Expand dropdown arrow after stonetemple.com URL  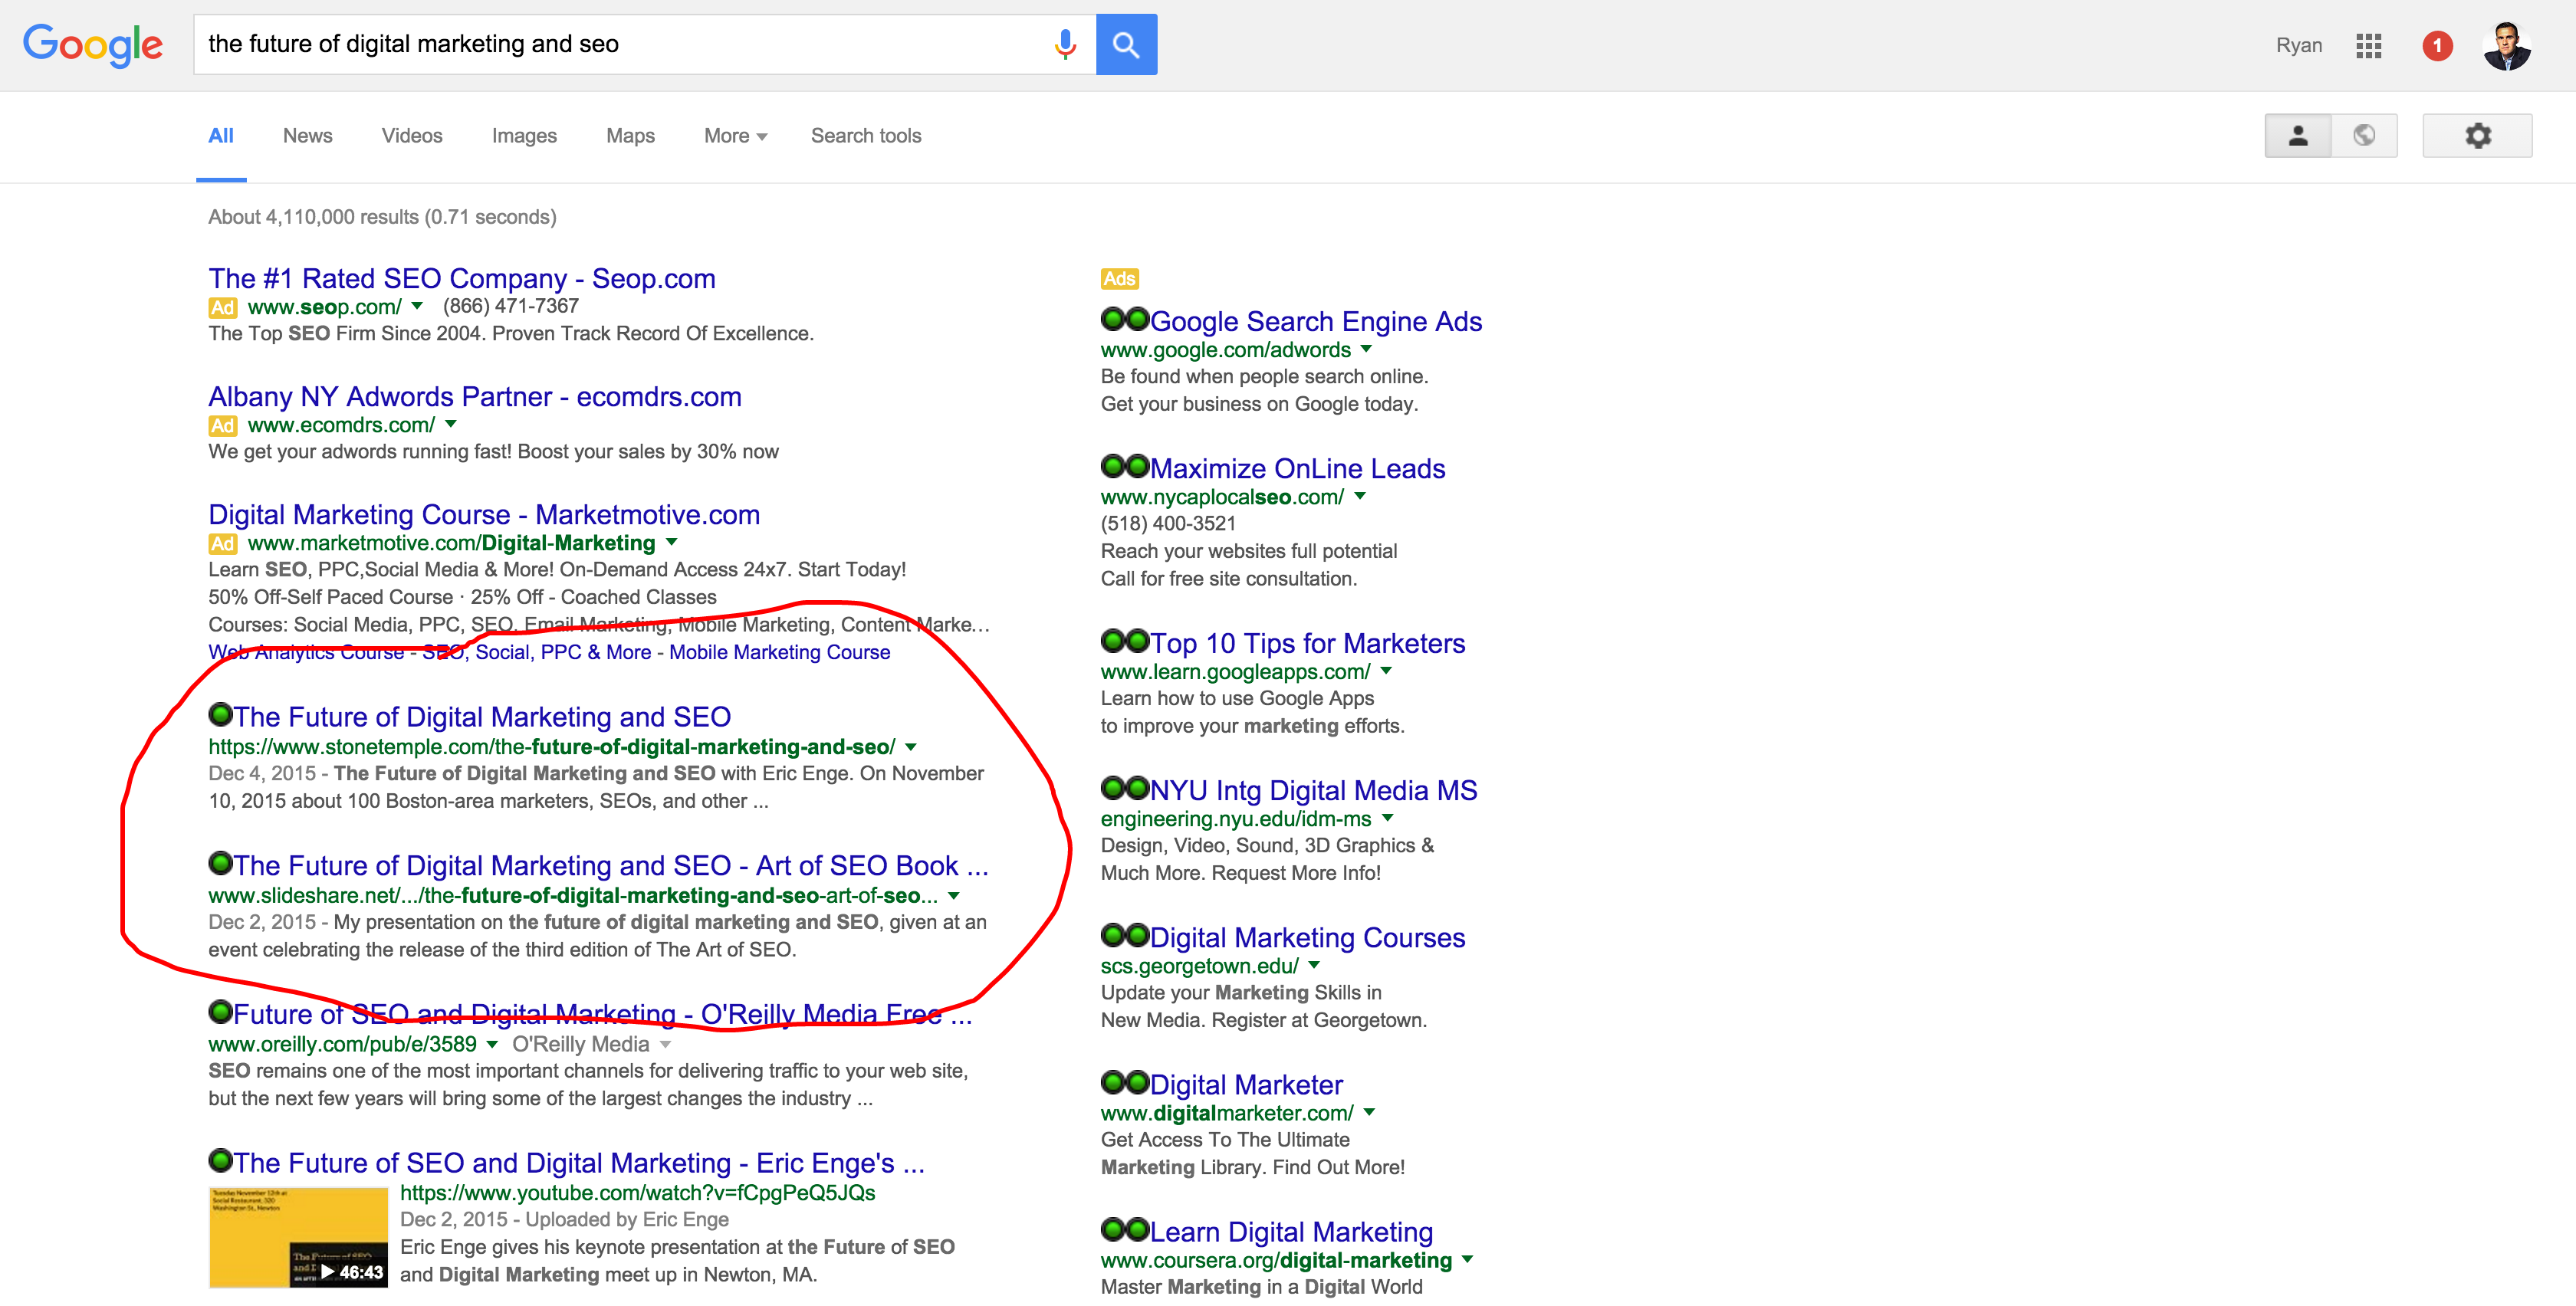(x=911, y=747)
